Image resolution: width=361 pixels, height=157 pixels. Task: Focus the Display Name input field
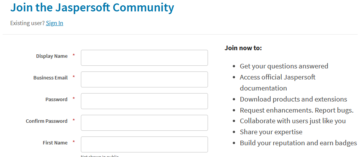[x=144, y=58]
